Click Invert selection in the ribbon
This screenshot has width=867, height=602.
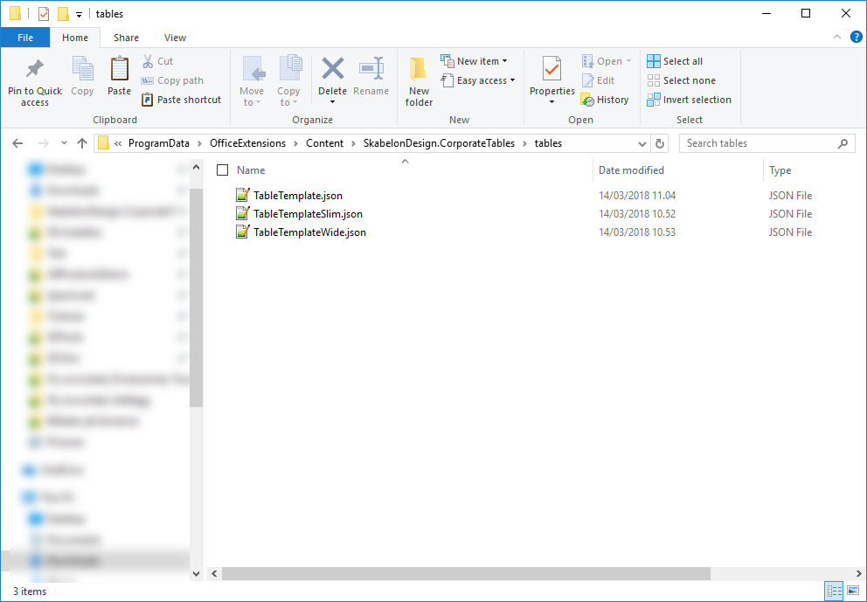coord(689,100)
